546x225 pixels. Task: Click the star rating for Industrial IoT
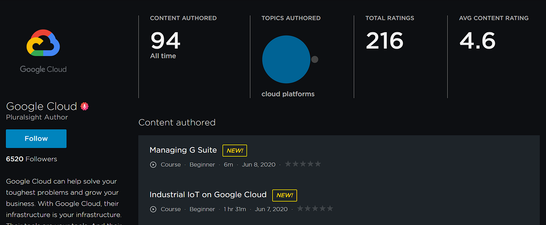[315, 209]
